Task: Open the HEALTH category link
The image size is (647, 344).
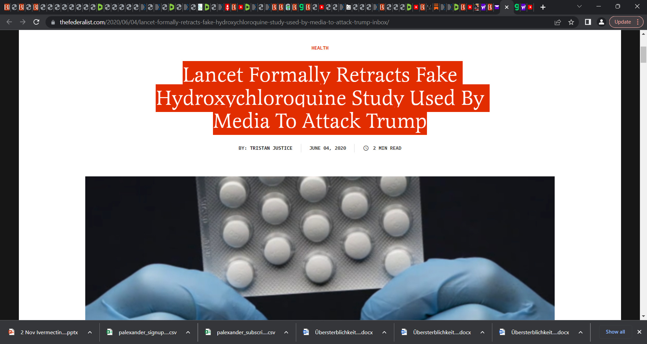Action: click(320, 48)
